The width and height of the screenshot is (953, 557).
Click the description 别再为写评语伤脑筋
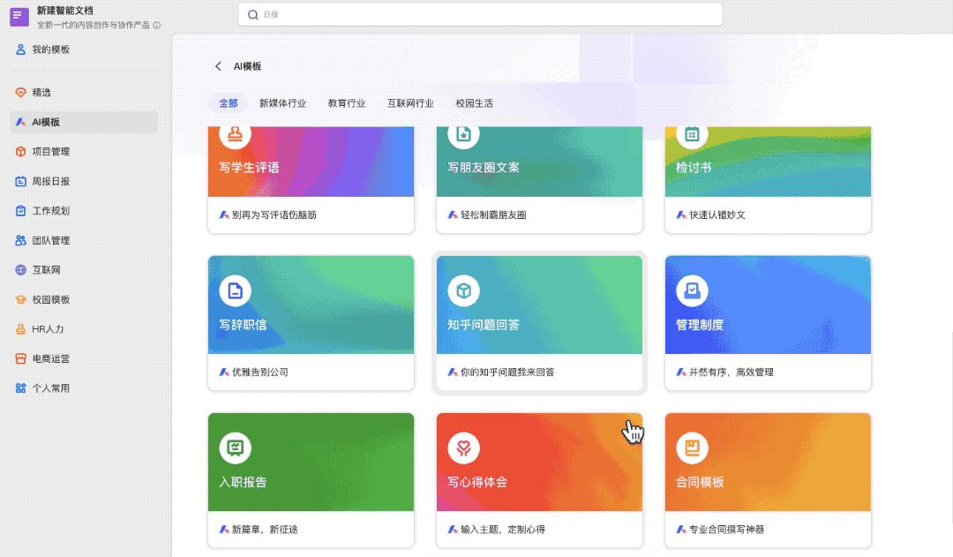tap(274, 215)
